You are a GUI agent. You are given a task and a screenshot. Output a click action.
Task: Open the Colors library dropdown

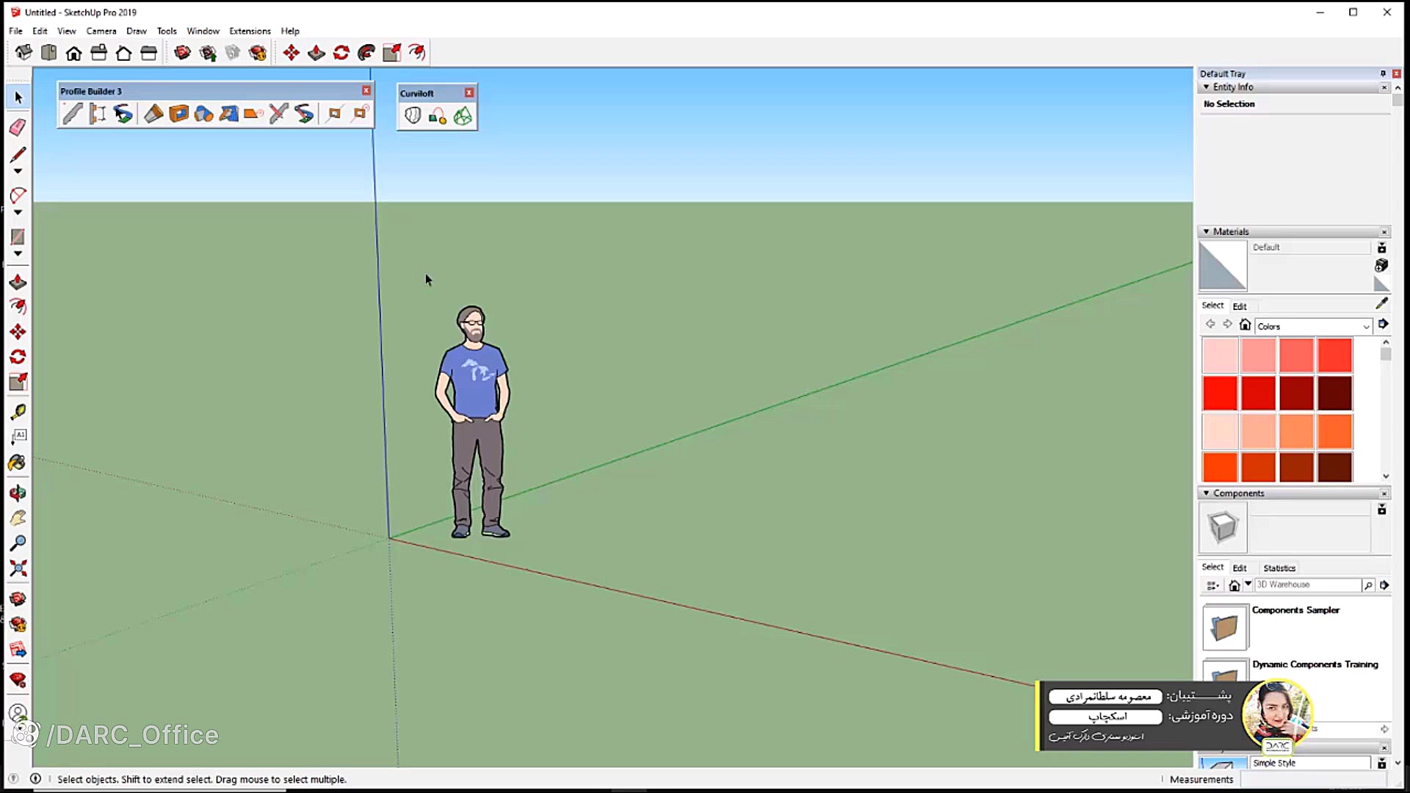1313,326
